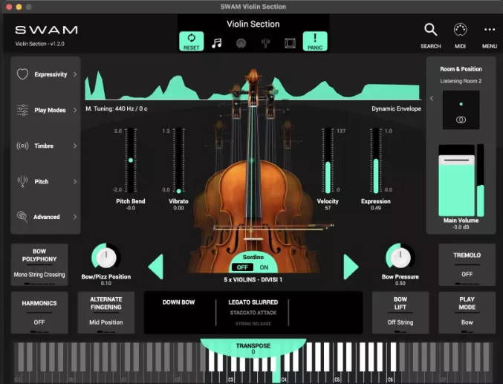
Task: Expand the Timbre chevron
Action: [x=75, y=146]
